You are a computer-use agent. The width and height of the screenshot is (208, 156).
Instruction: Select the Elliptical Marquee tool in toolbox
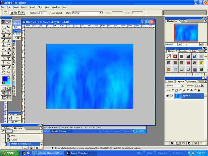[x=4, y=27]
